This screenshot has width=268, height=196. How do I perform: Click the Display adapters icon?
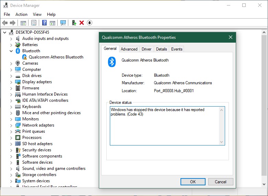coord(18,82)
